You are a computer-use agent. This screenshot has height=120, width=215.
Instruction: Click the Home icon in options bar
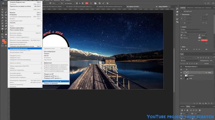tap(3, 3)
